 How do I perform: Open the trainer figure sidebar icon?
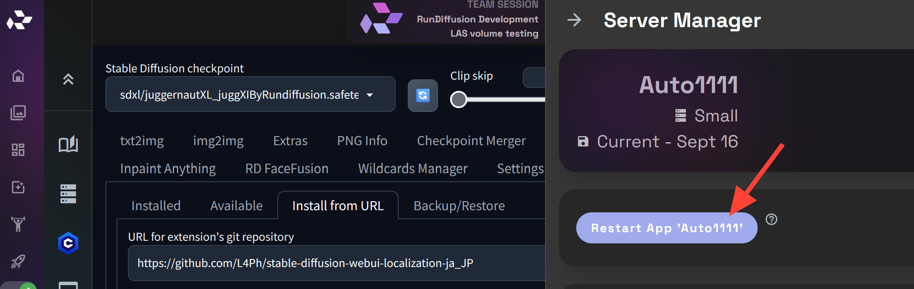(18, 224)
